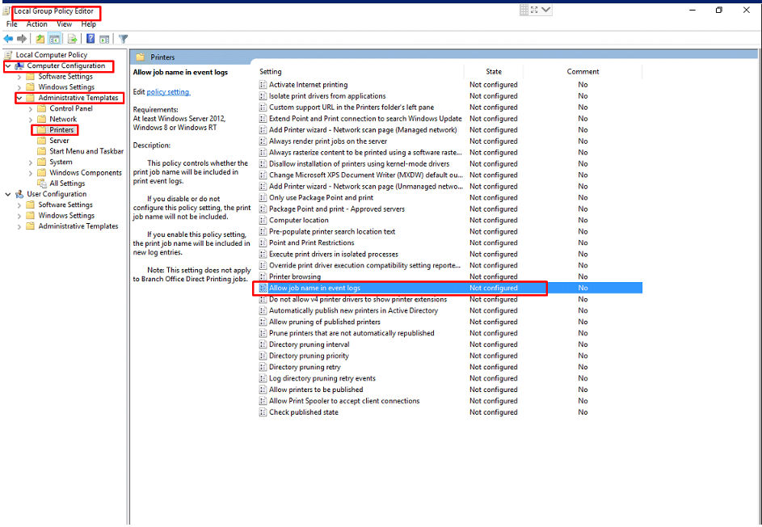
Task: Open the Action menu
Action: click(36, 24)
